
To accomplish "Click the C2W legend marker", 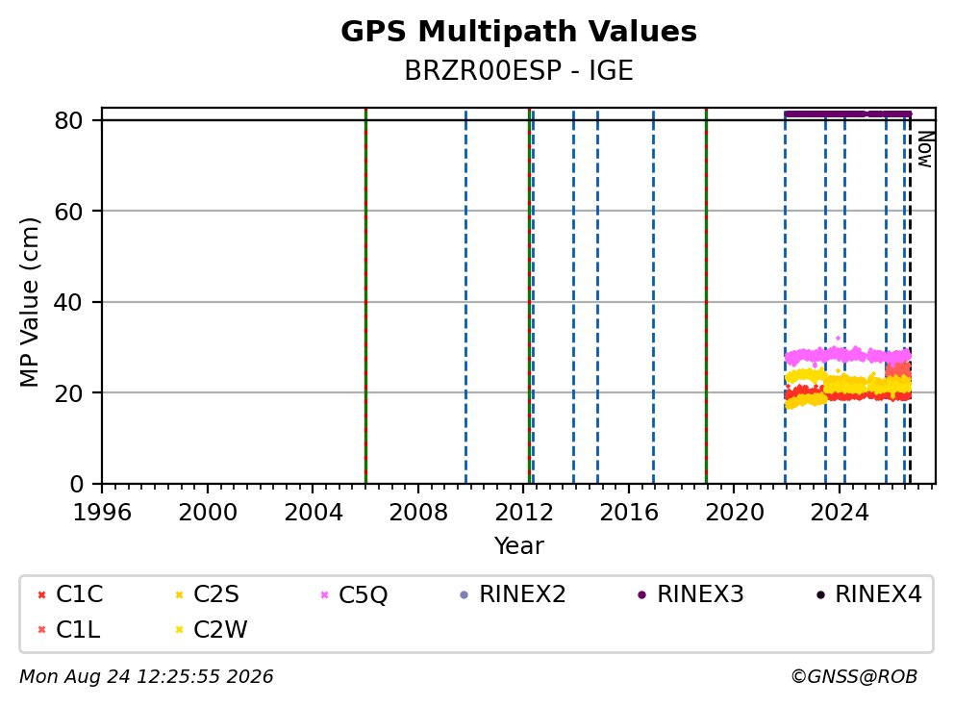I will tap(179, 630).
